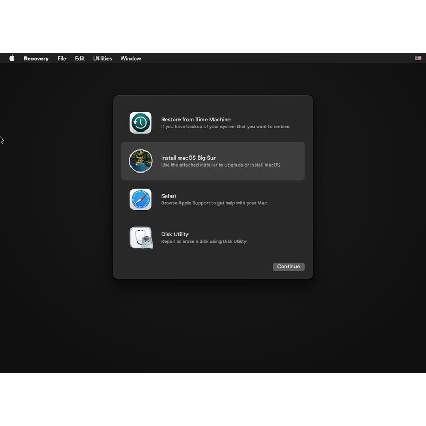Open the File menu
Image resolution: width=426 pixels, height=426 pixels.
62,59
